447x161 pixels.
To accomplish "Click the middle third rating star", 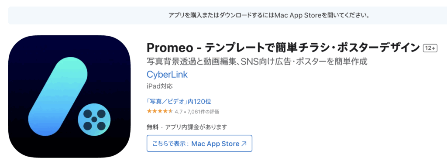I will tap(160, 111).
